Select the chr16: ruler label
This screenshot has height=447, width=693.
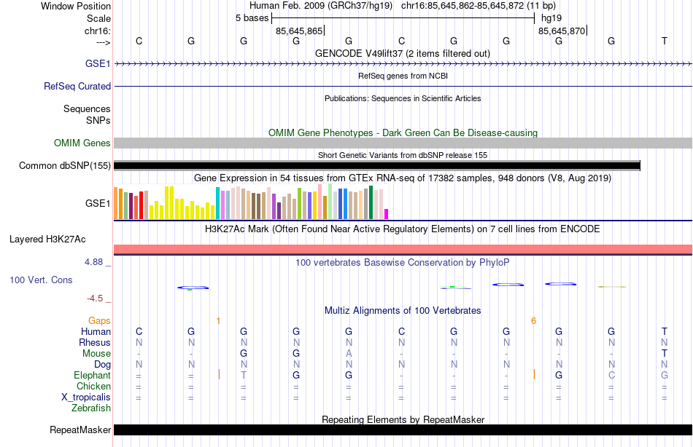pos(97,31)
